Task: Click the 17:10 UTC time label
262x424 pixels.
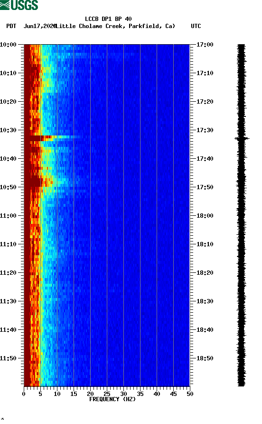Action: click(x=205, y=73)
